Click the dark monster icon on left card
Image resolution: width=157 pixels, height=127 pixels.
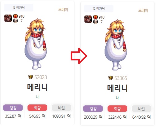[8, 18]
